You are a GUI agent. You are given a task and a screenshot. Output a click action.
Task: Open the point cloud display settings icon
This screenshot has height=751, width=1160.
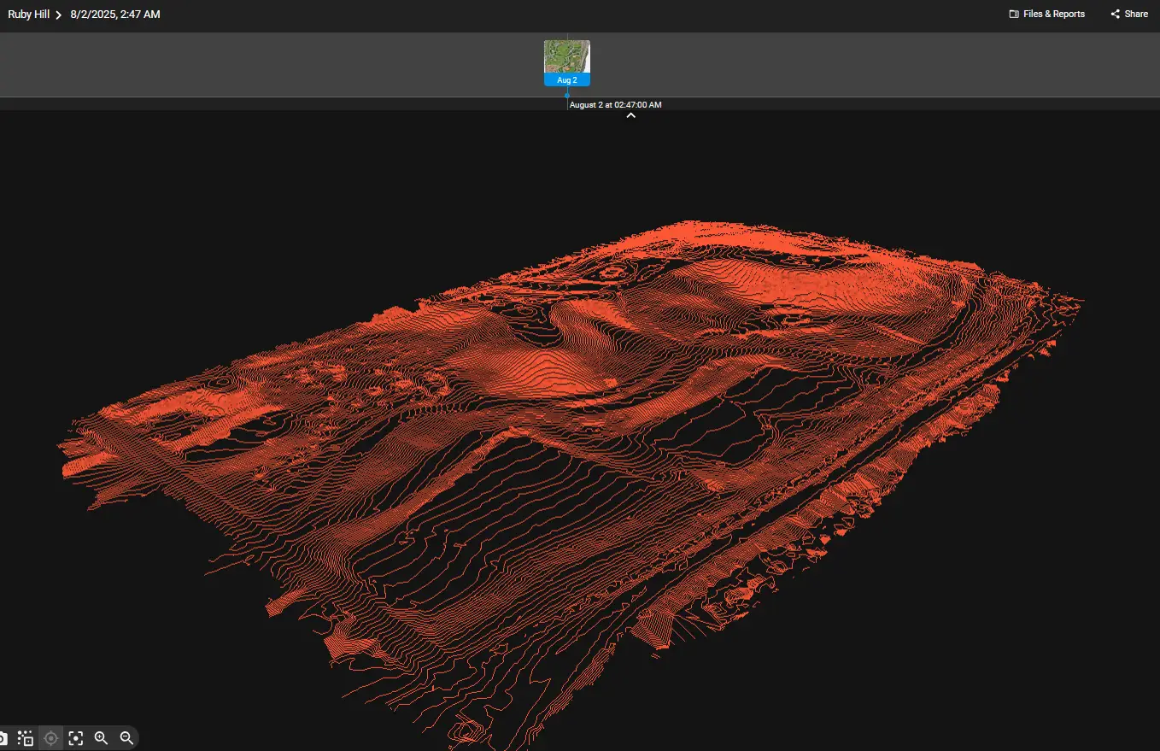[x=25, y=737]
